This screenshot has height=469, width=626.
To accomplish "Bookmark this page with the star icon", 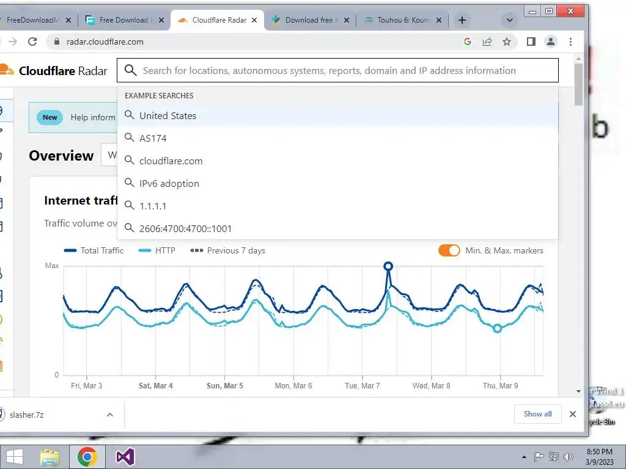I will point(507,42).
